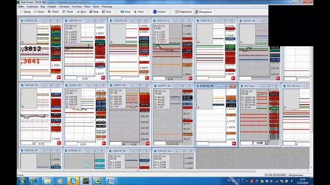Open Skype from the taskbar
330x185 pixels.
click(x=73, y=181)
